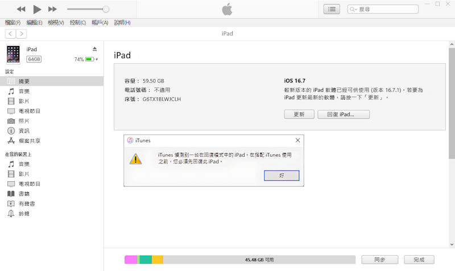Viewport: 455px width, 271px height.
Task: Click the 完成 done button
Action: click(x=419, y=260)
